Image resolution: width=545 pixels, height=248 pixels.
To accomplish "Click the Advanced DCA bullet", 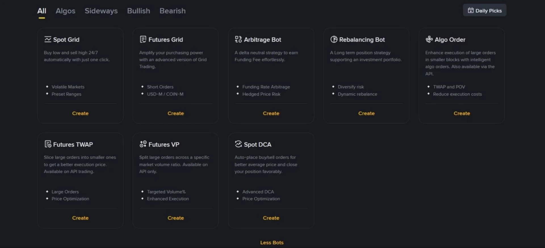I will (258, 192).
